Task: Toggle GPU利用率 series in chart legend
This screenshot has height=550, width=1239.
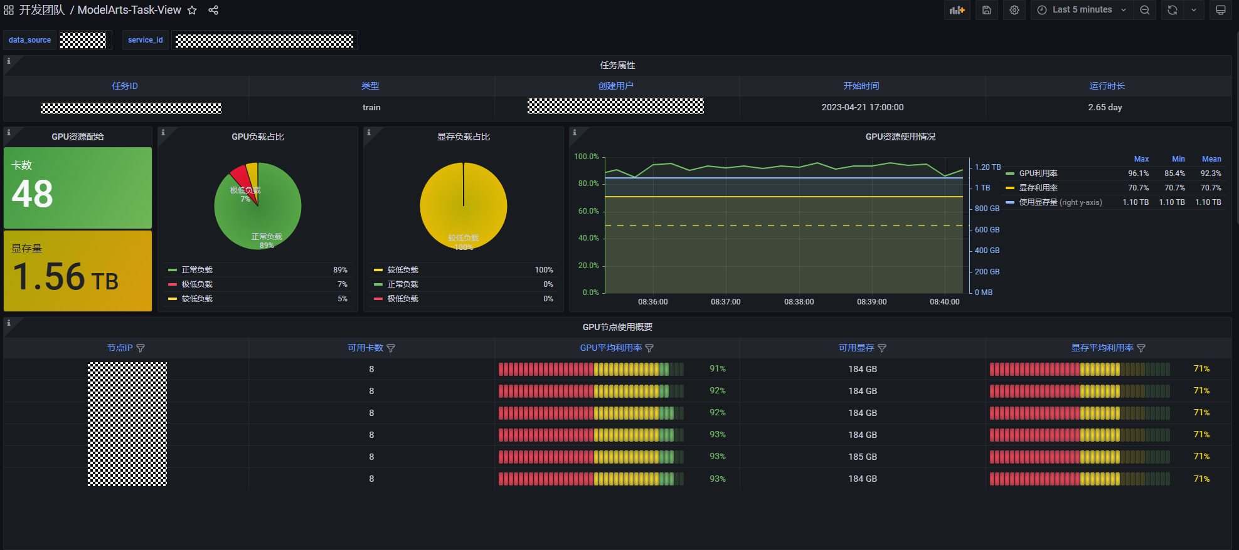Action: tap(1038, 174)
